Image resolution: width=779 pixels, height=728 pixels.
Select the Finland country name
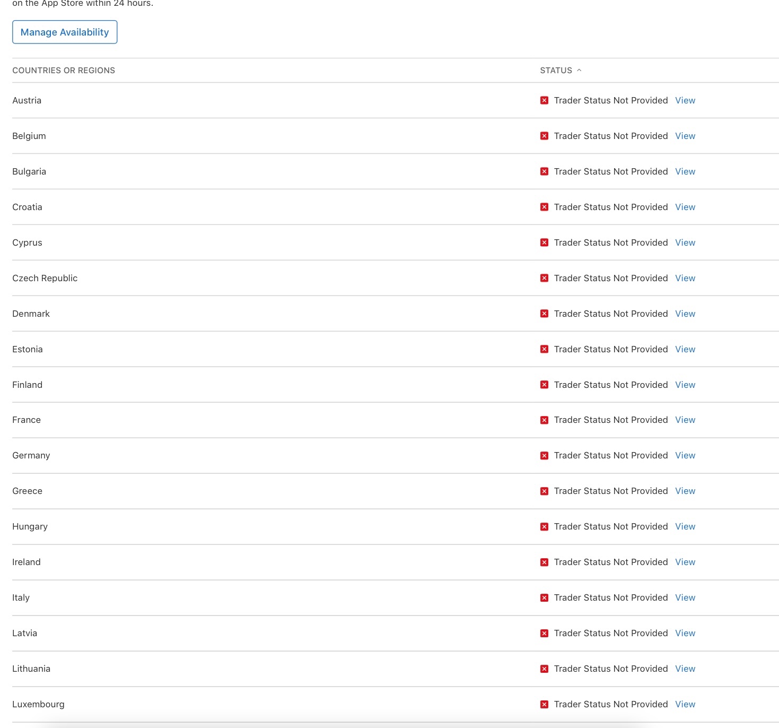27,385
